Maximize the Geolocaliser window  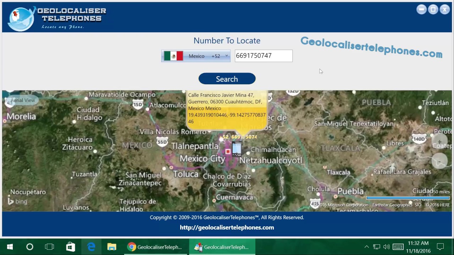pos(433,10)
